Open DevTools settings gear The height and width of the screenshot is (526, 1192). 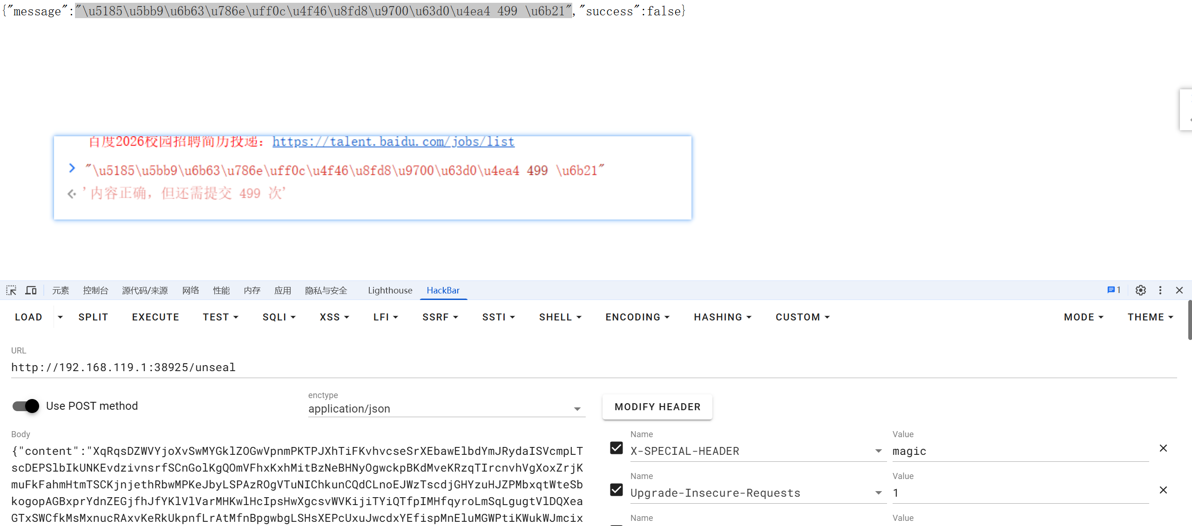tap(1140, 290)
